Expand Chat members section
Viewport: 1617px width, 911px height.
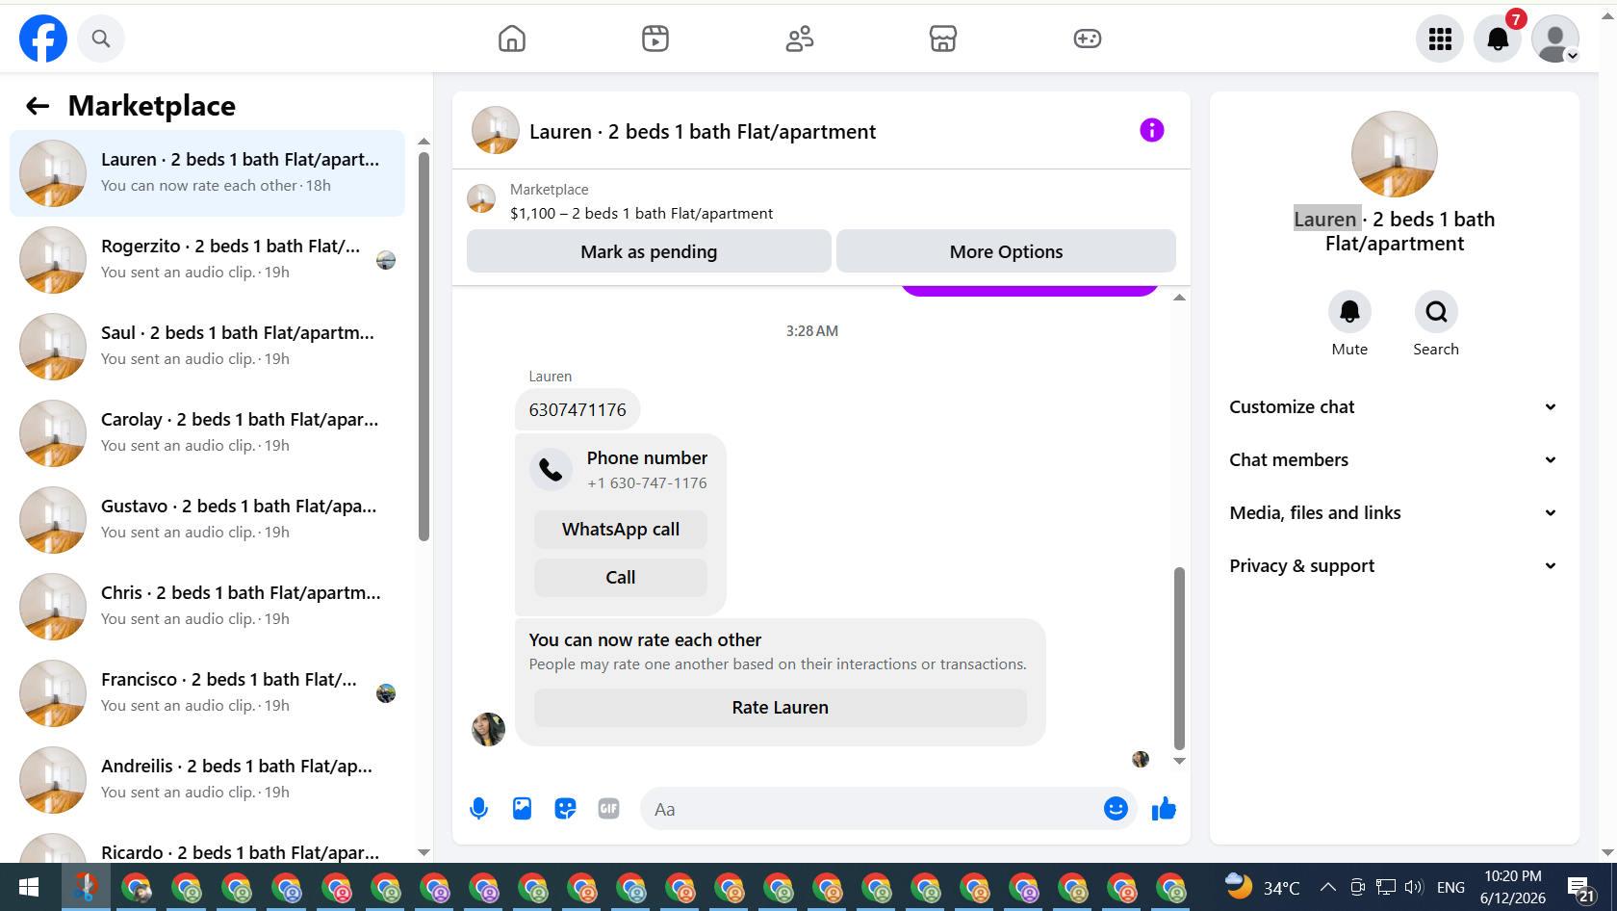[x=1394, y=459]
